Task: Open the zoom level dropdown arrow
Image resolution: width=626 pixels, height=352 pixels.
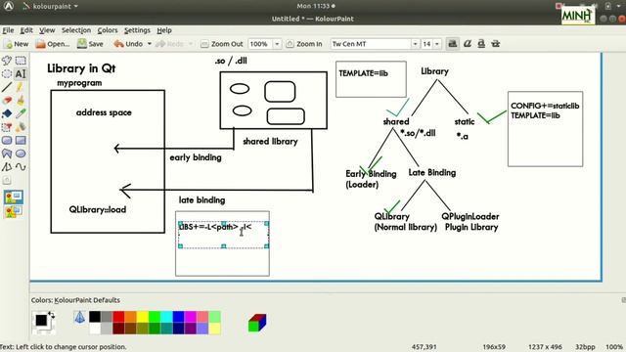Action: coord(277,44)
